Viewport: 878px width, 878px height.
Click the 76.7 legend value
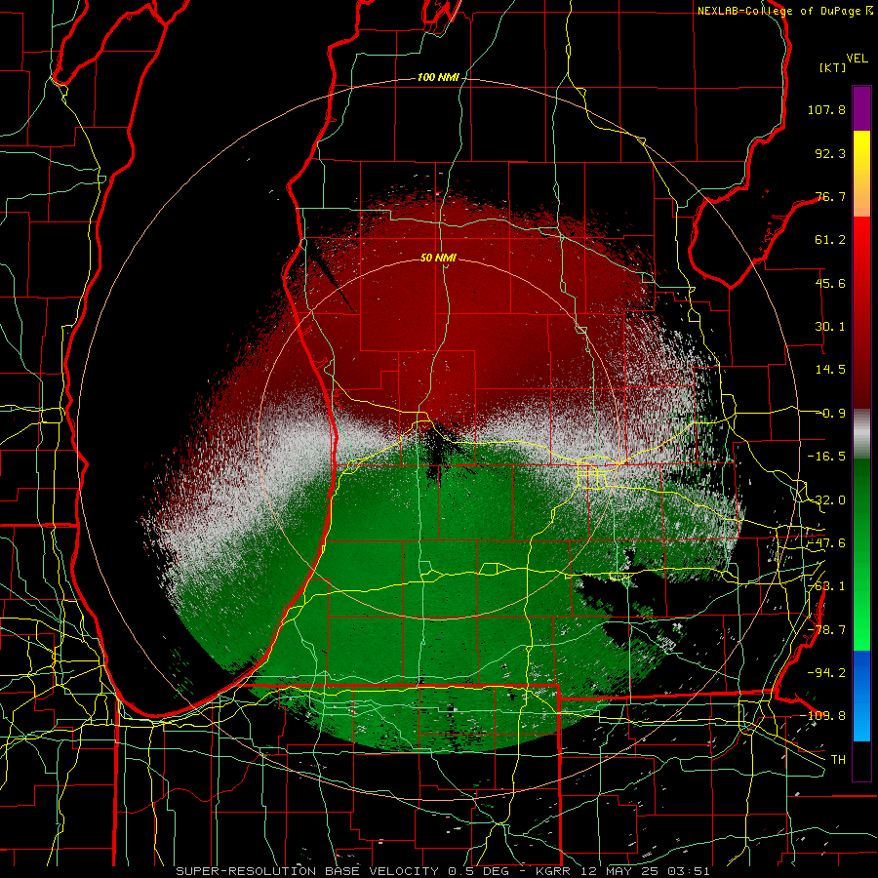(x=830, y=196)
